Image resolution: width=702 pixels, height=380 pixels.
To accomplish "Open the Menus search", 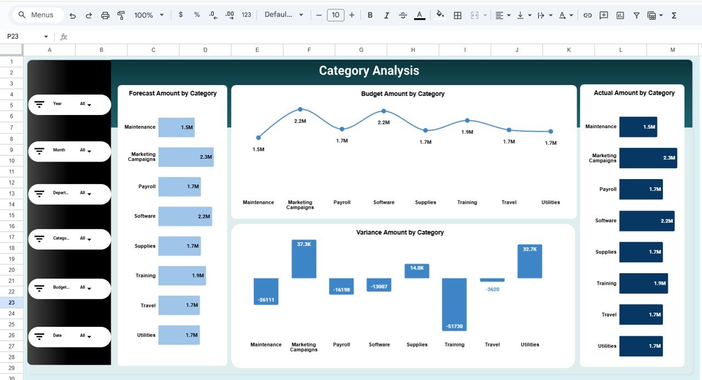I will pyautogui.click(x=37, y=15).
